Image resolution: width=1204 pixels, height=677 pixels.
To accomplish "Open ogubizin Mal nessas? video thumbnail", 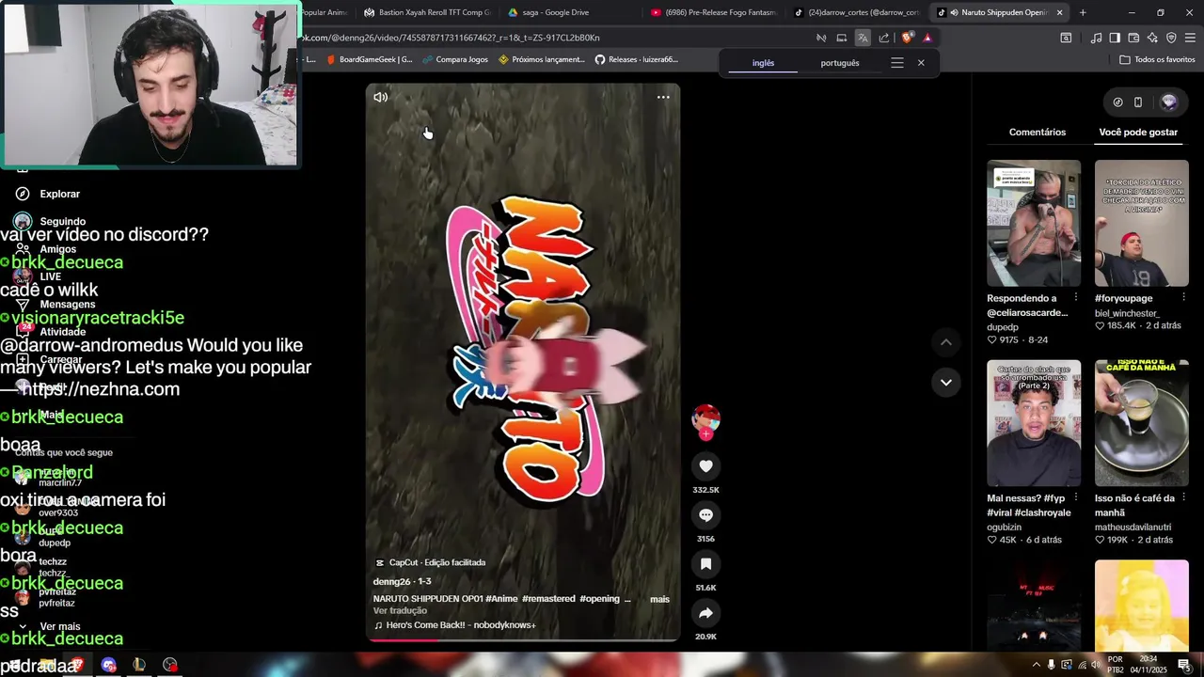I will [1034, 423].
